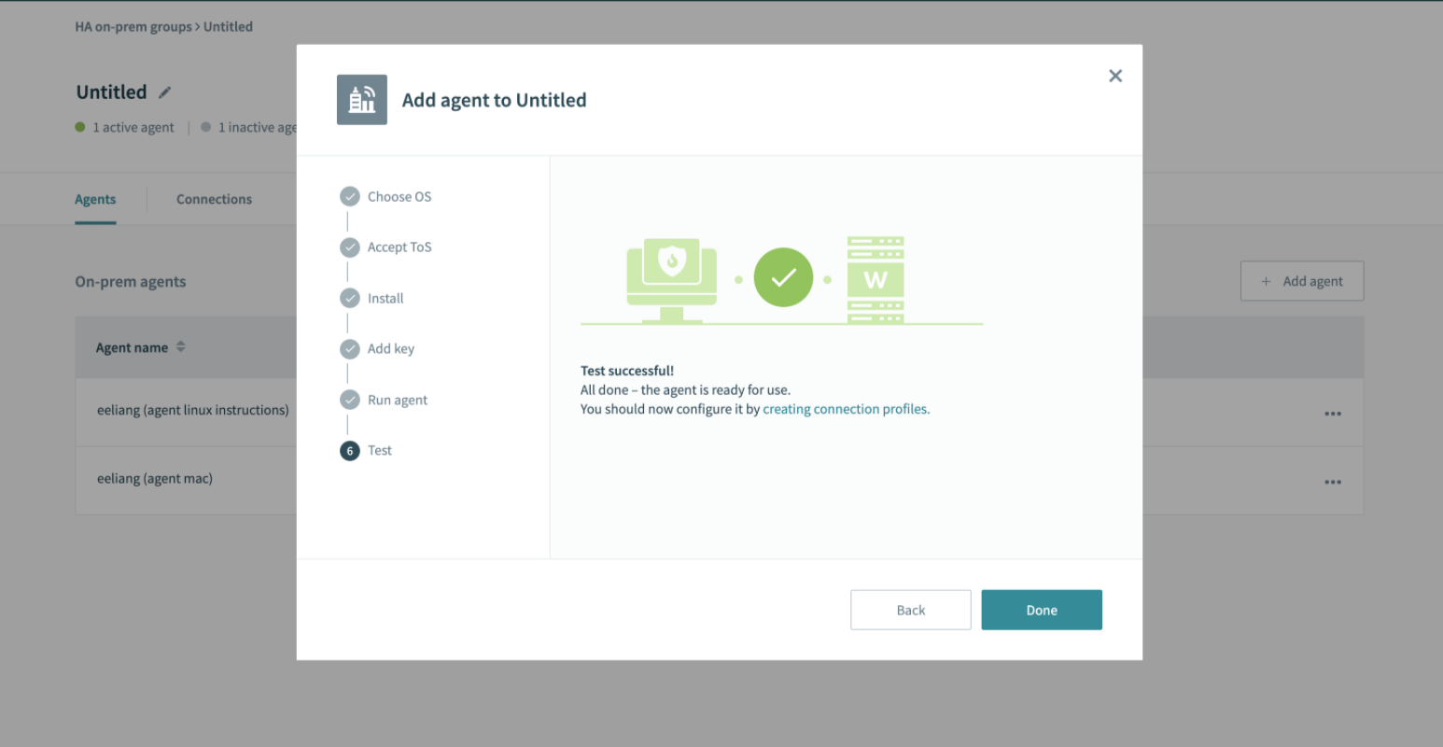Go Back to previous wizard step
The width and height of the screenshot is (1443, 747).
(x=910, y=610)
